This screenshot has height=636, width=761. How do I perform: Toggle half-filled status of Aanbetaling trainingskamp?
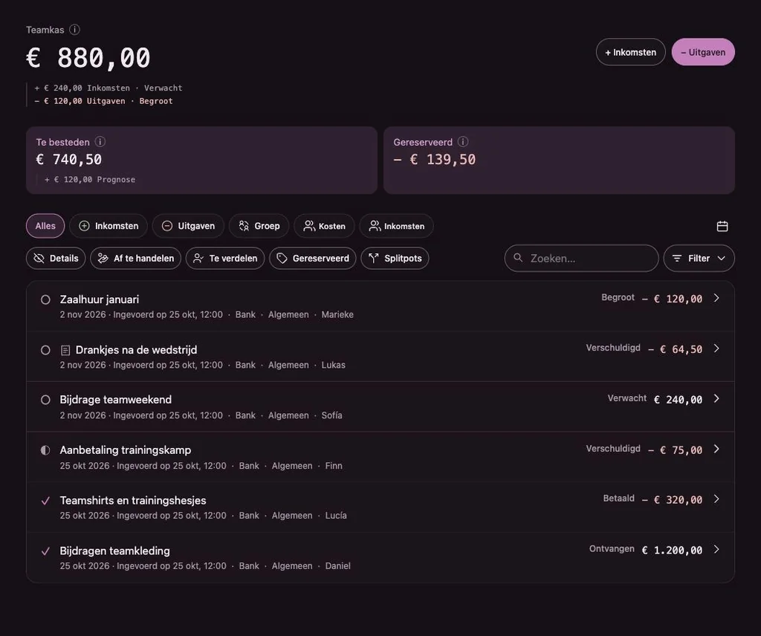tap(45, 450)
